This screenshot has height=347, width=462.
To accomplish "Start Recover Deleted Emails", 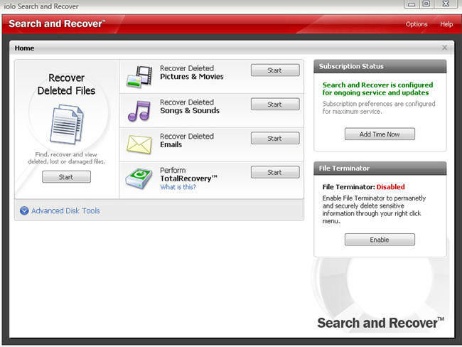I will (275, 138).
